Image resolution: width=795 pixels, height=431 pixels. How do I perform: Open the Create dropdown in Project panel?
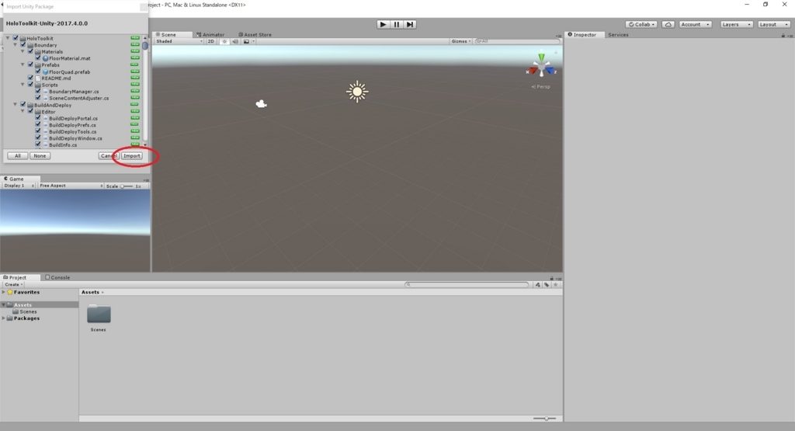13,284
